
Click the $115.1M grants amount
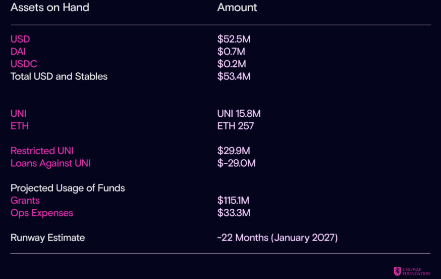pyautogui.click(x=233, y=200)
